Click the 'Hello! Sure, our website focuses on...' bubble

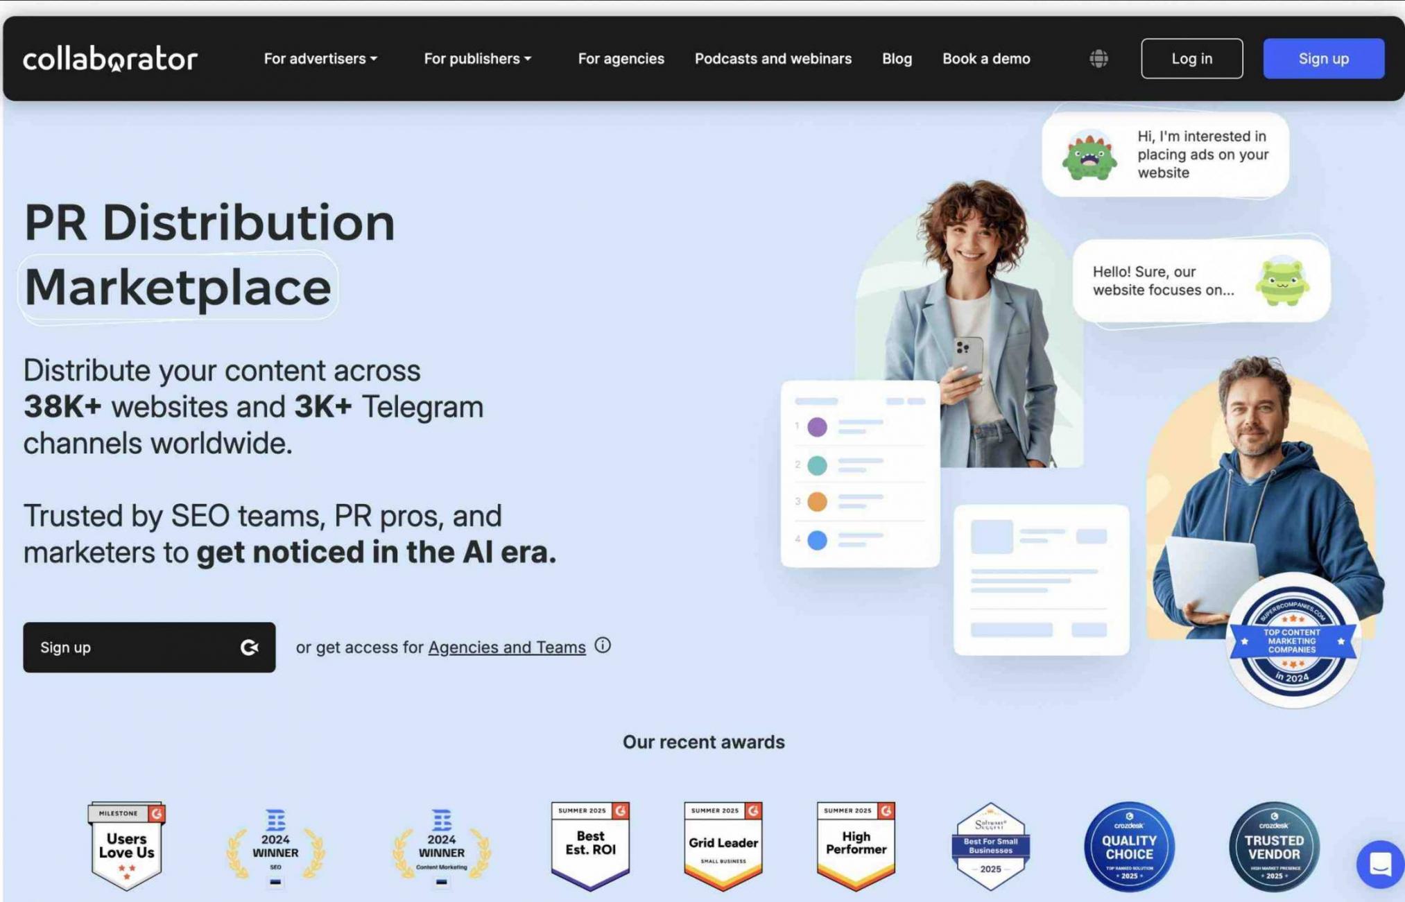[x=1201, y=281]
